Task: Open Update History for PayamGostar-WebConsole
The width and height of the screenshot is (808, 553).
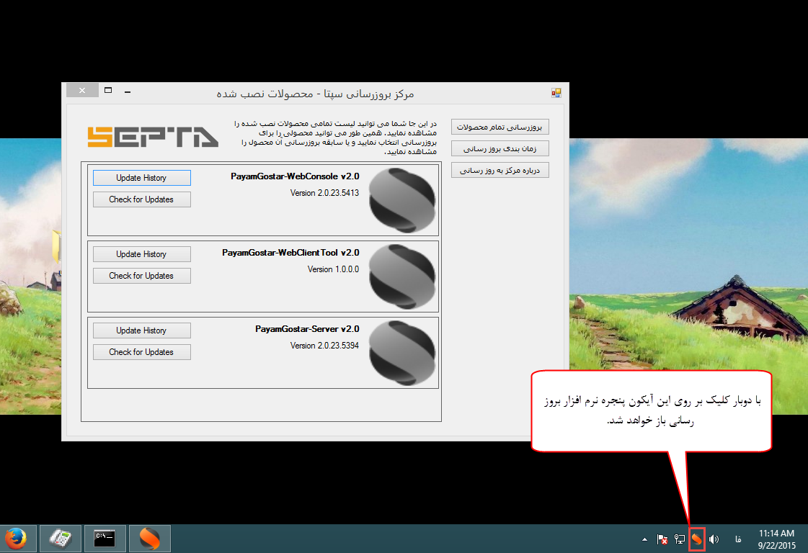Action: [142, 178]
